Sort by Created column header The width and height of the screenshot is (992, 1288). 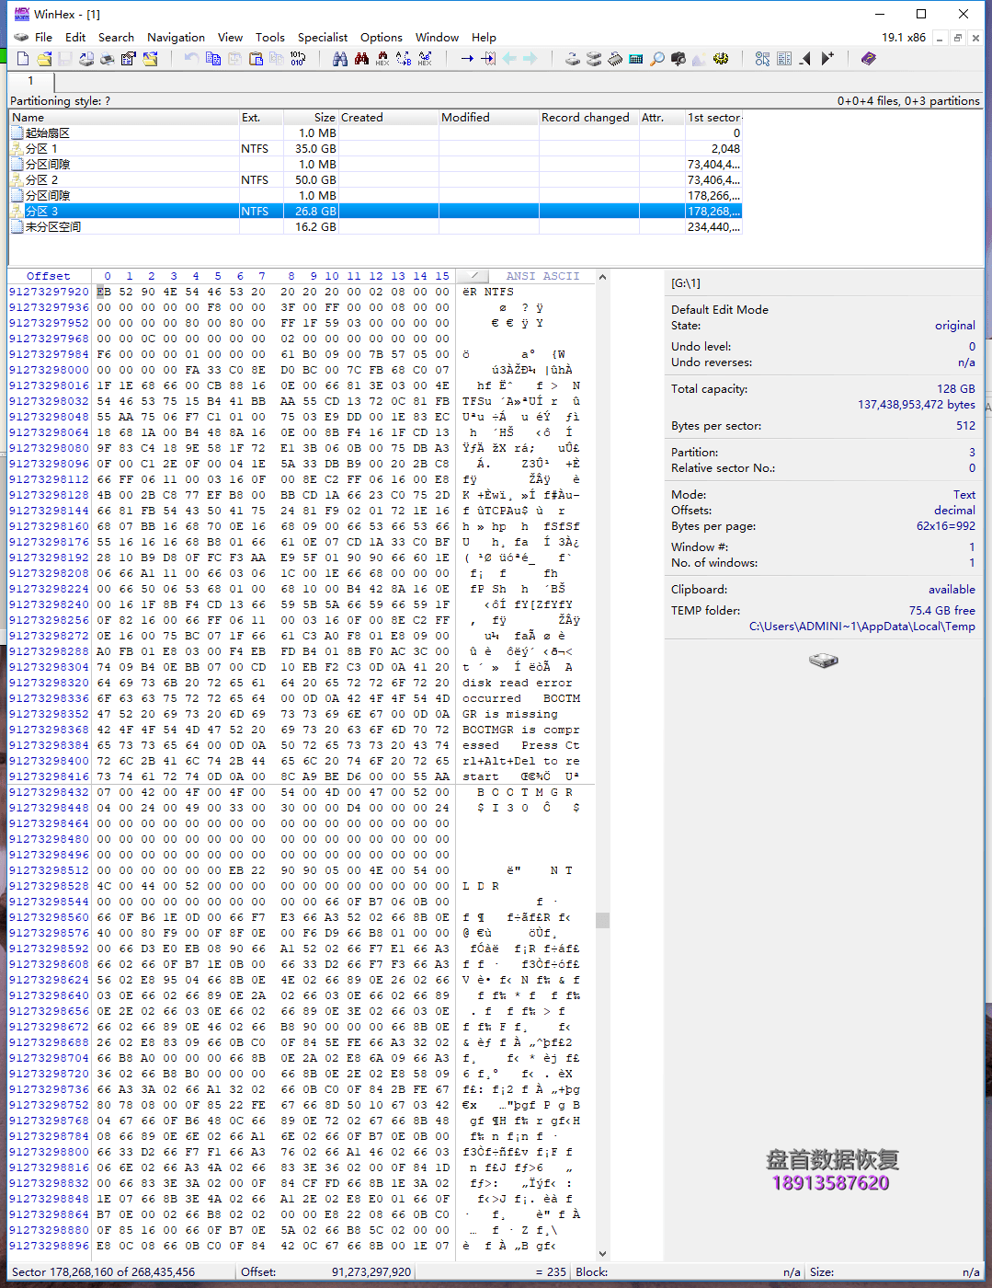pyautogui.click(x=388, y=118)
